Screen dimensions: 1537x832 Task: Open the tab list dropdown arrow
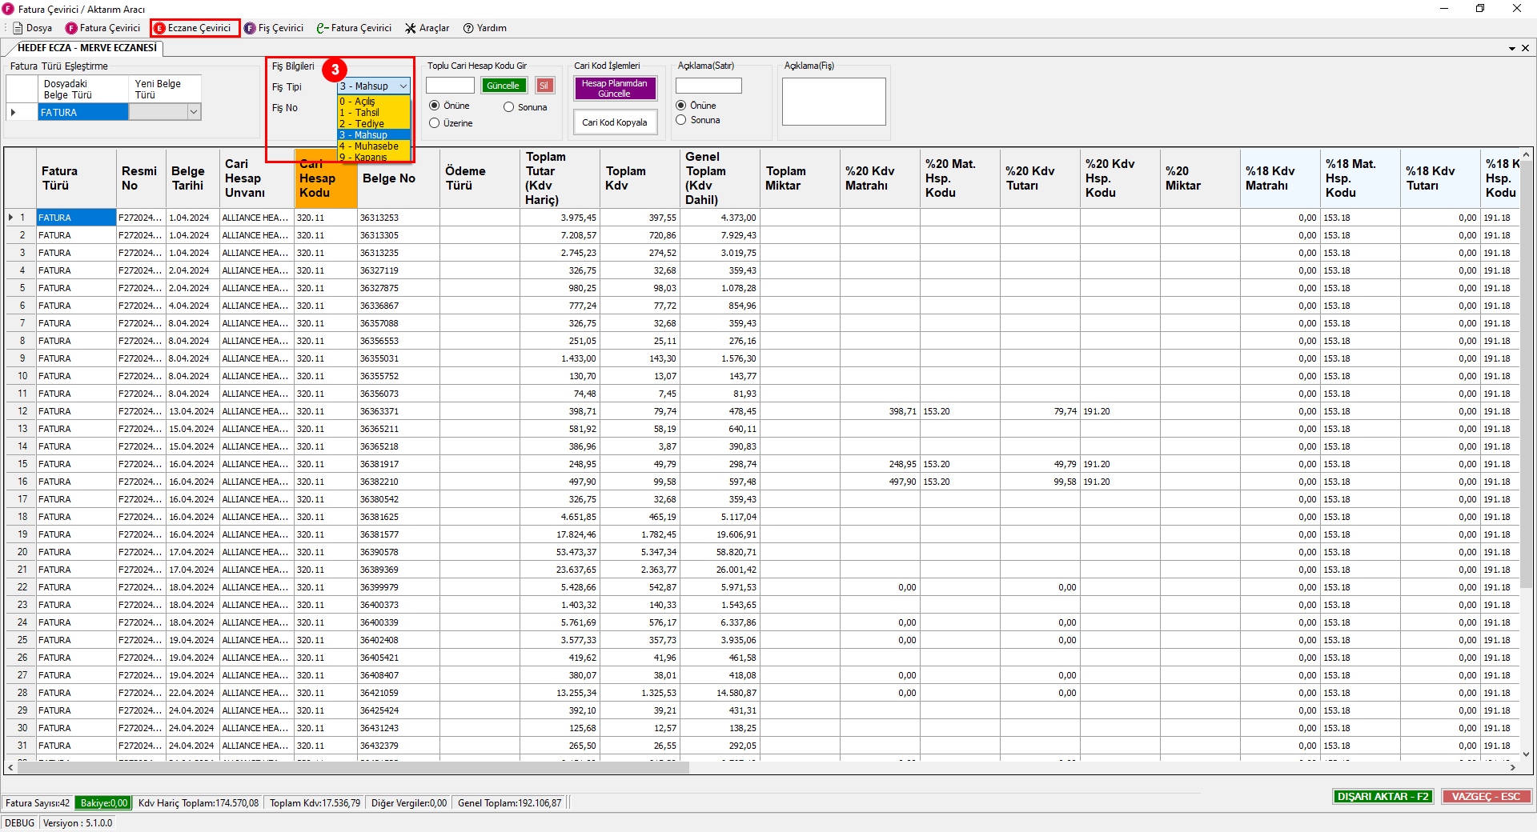(1512, 48)
